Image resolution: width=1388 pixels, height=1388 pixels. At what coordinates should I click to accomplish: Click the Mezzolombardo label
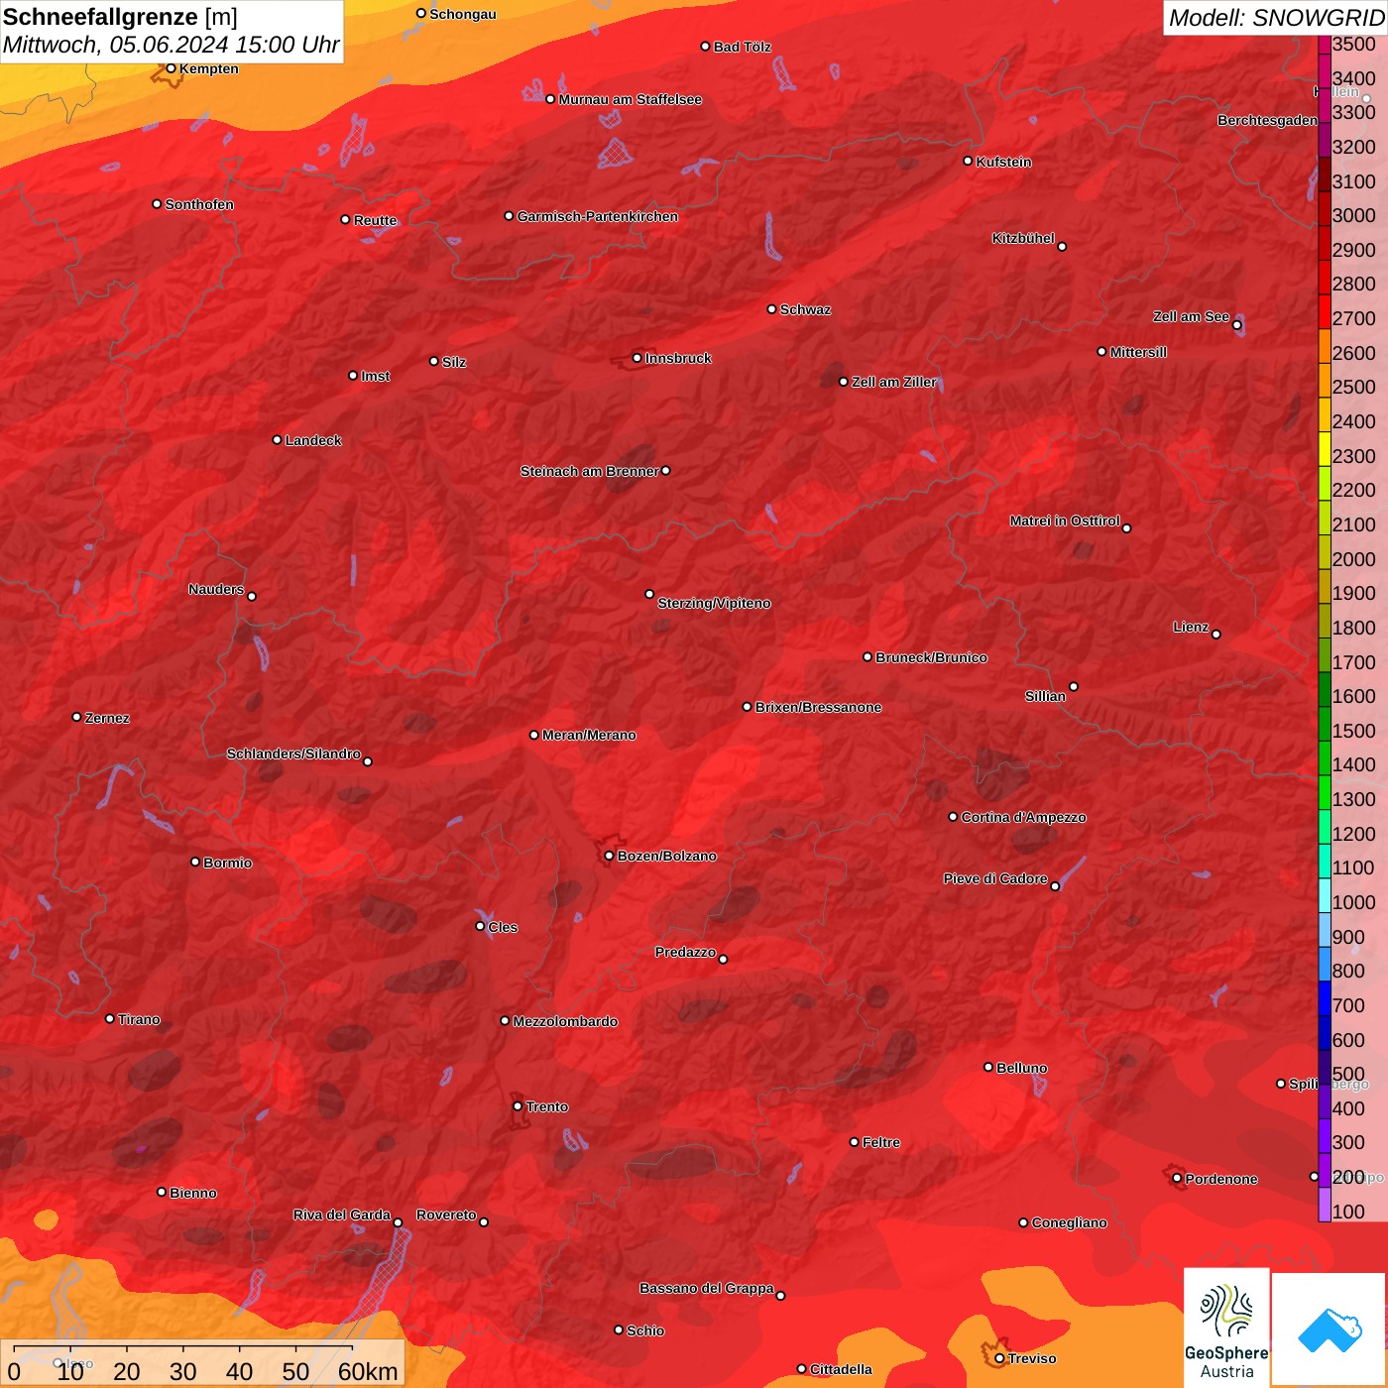pyautogui.click(x=565, y=1021)
